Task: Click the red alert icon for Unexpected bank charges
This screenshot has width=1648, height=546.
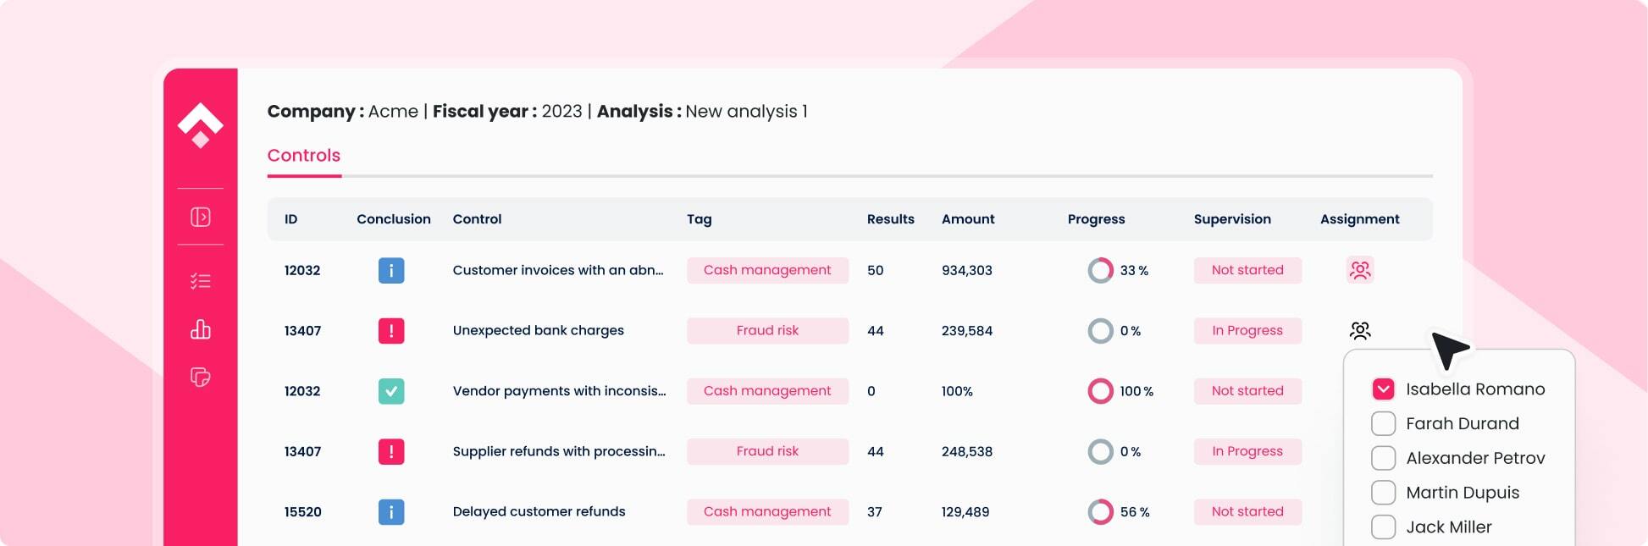Action: tap(390, 331)
